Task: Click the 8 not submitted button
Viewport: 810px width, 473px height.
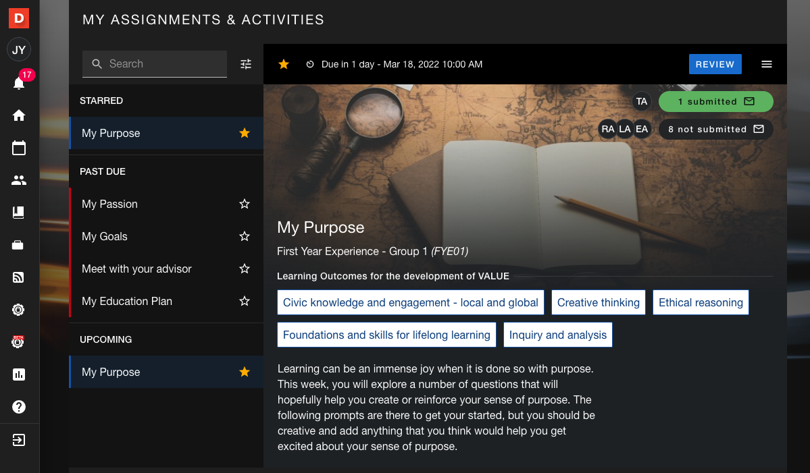Action: (715, 129)
